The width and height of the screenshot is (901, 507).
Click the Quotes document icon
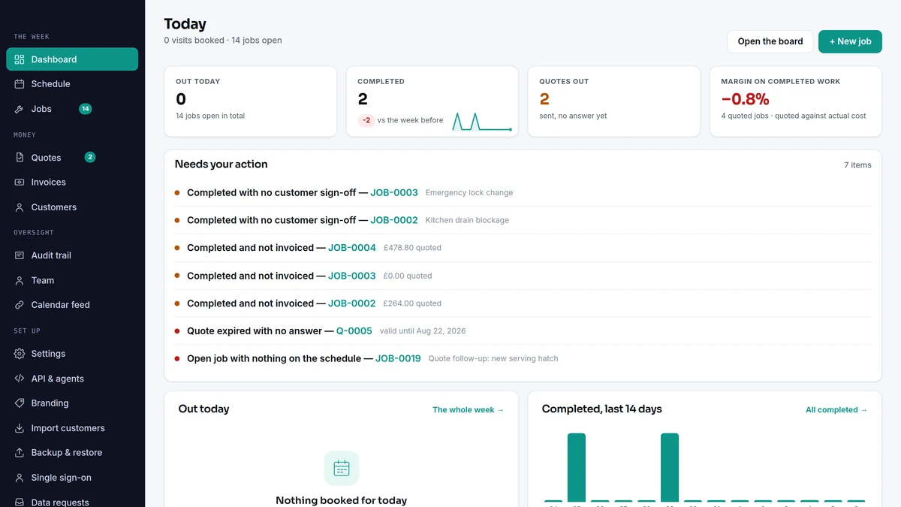(x=20, y=158)
